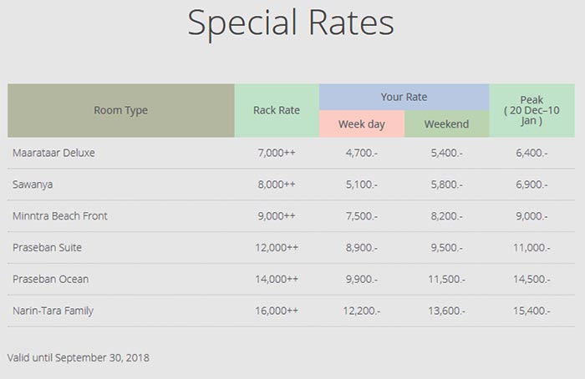The height and width of the screenshot is (379, 585).
Task: Click the Peak season column header
Action: point(531,110)
